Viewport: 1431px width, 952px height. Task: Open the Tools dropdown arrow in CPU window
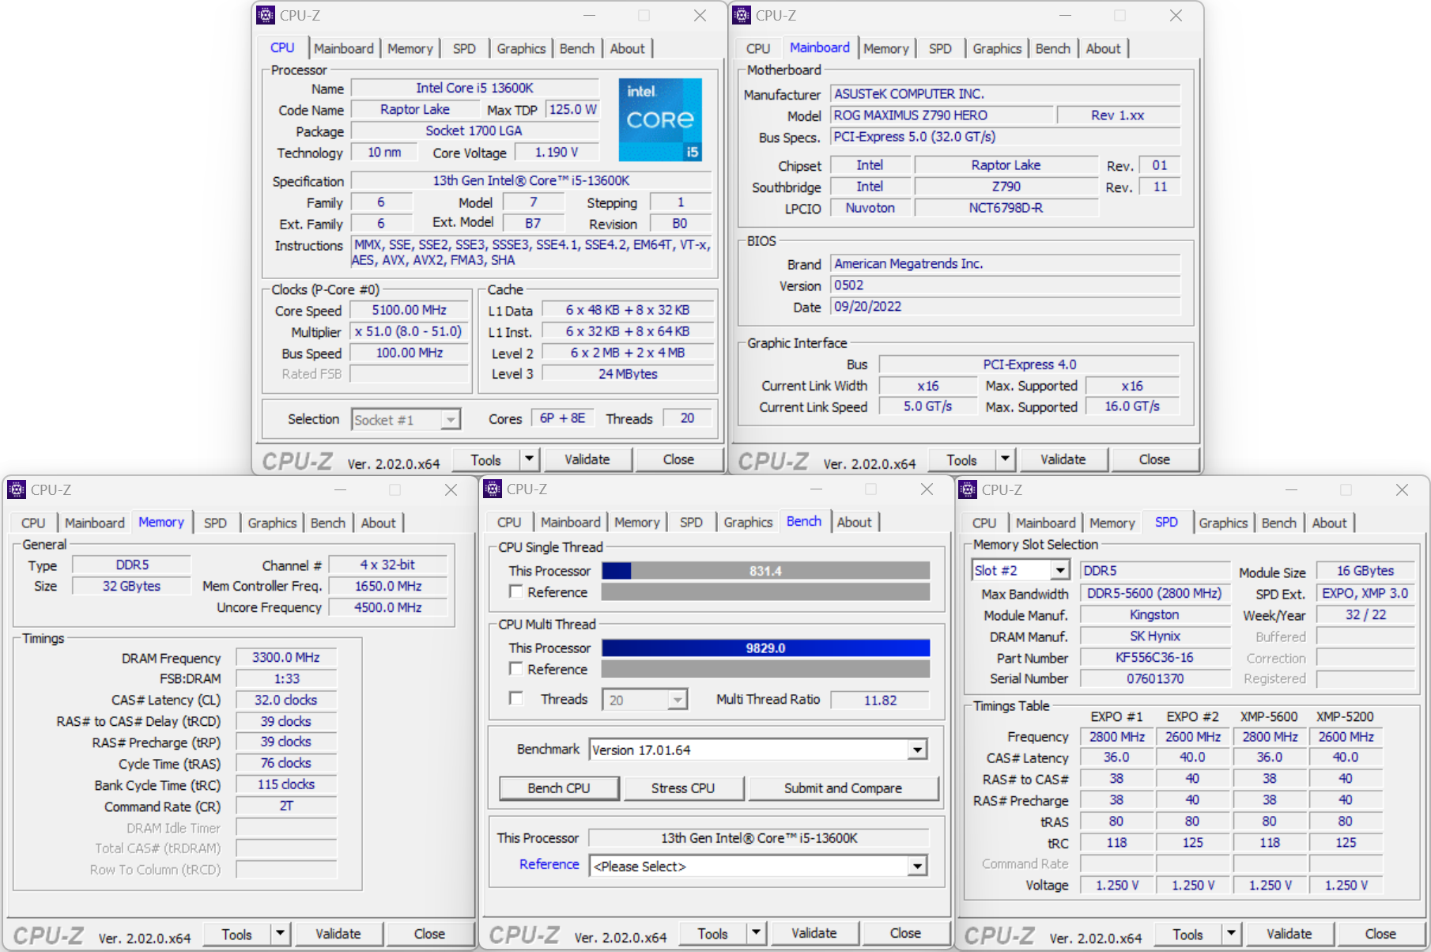click(x=529, y=459)
